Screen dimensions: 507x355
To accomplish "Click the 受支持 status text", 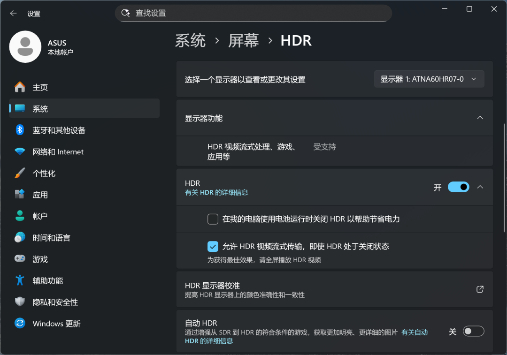I will (324, 147).
